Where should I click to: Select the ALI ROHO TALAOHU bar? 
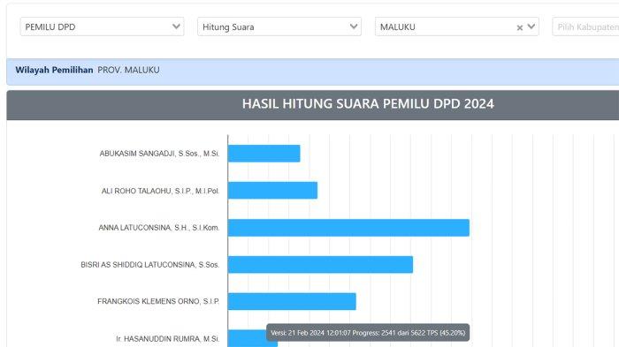(x=272, y=191)
